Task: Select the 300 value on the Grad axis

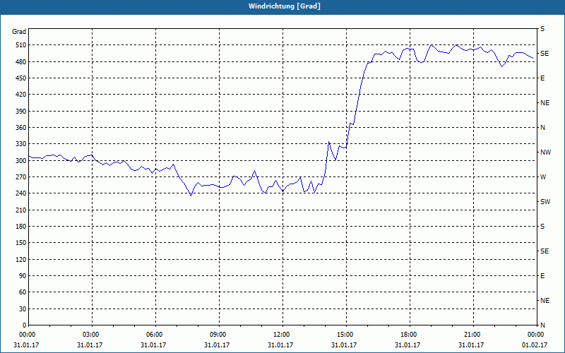Action: pos(21,161)
